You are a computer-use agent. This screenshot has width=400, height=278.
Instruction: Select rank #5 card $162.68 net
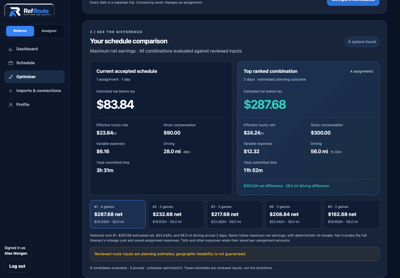click(x=352, y=214)
